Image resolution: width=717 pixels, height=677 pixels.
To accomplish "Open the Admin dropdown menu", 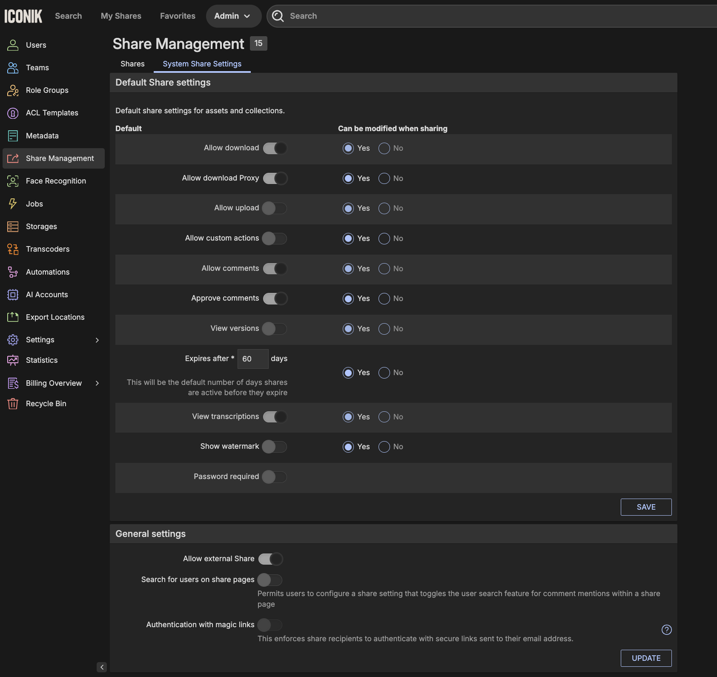I will (x=233, y=16).
